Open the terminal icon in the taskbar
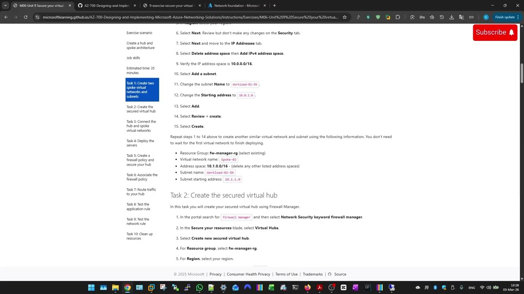524x294 pixels. [x=295, y=287]
